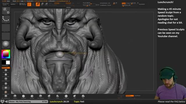Screen dimensions: 186x104
Task: Open the gray material sphere selector
Action: pos(6,44)
